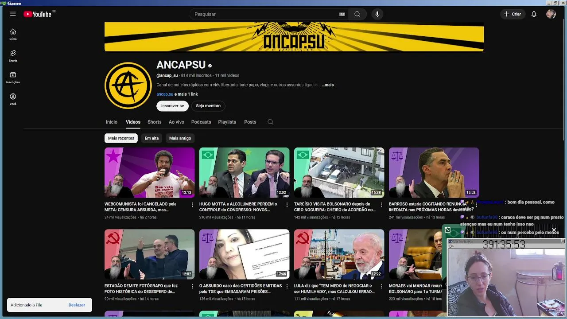The height and width of the screenshot is (319, 567).
Task: Switch to the Início channel tab
Action: [112, 122]
